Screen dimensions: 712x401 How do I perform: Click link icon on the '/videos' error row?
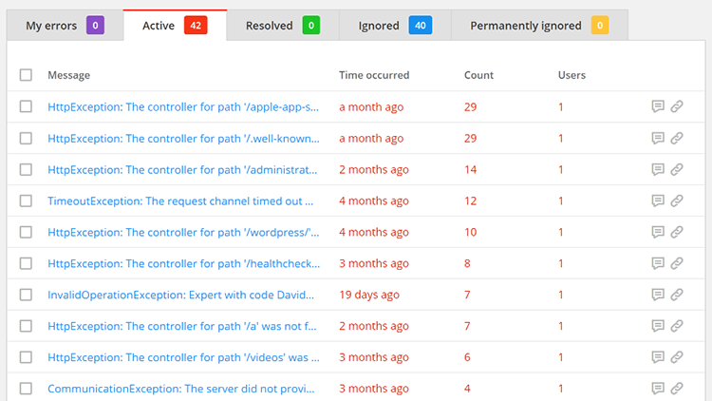[677, 357]
